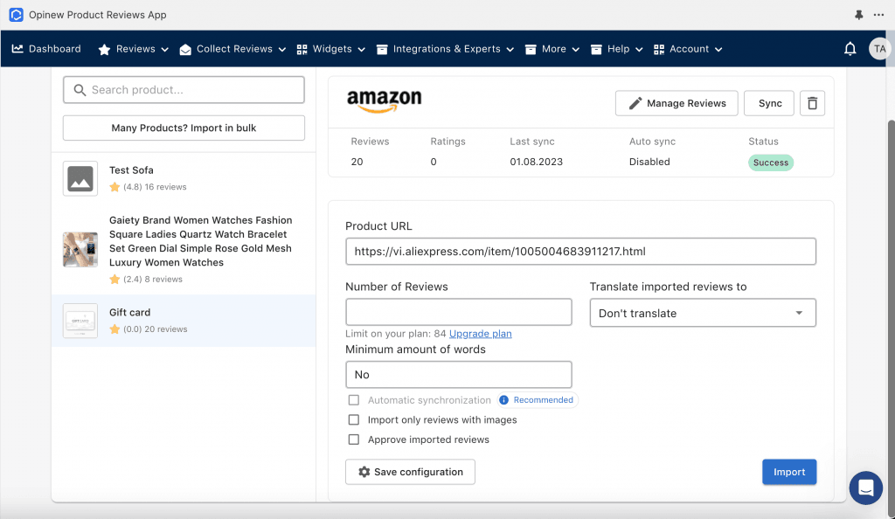Click the pencil icon in Manage Reviews
The image size is (895, 519).
tap(635, 103)
